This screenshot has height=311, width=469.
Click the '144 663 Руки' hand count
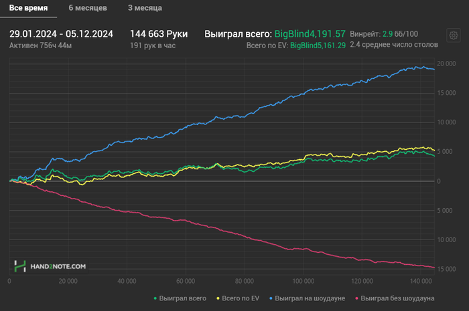coord(159,34)
